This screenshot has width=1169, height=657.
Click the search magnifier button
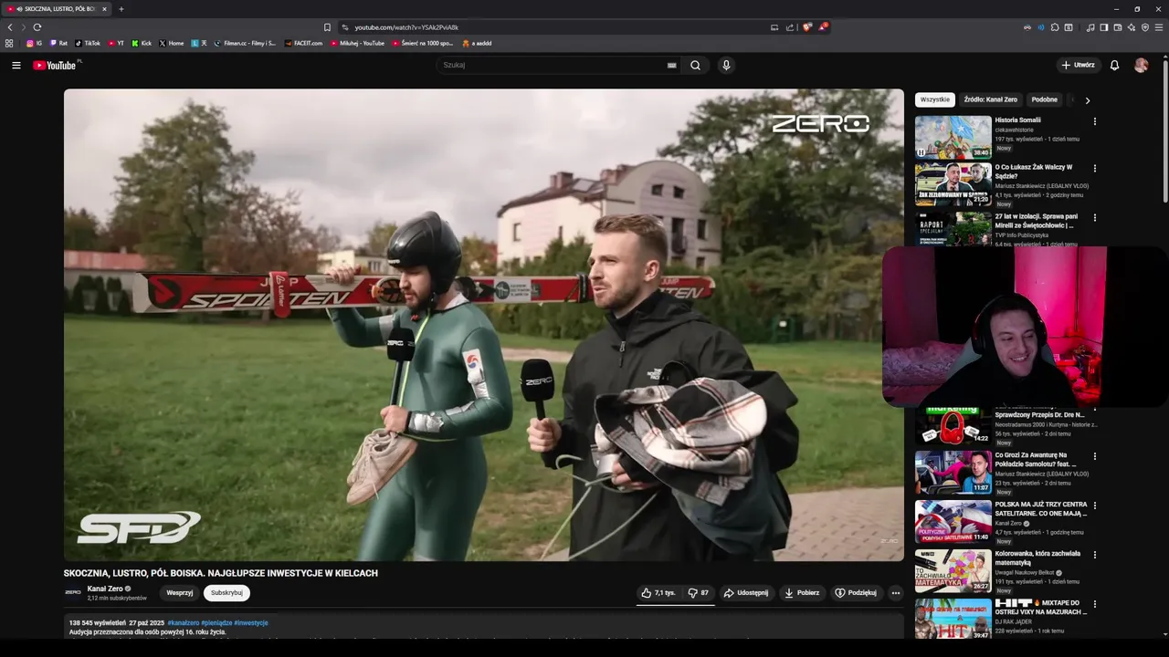[x=695, y=65]
